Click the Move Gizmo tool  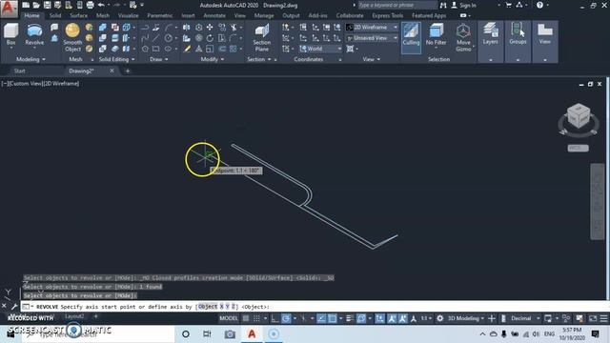pyautogui.click(x=463, y=37)
